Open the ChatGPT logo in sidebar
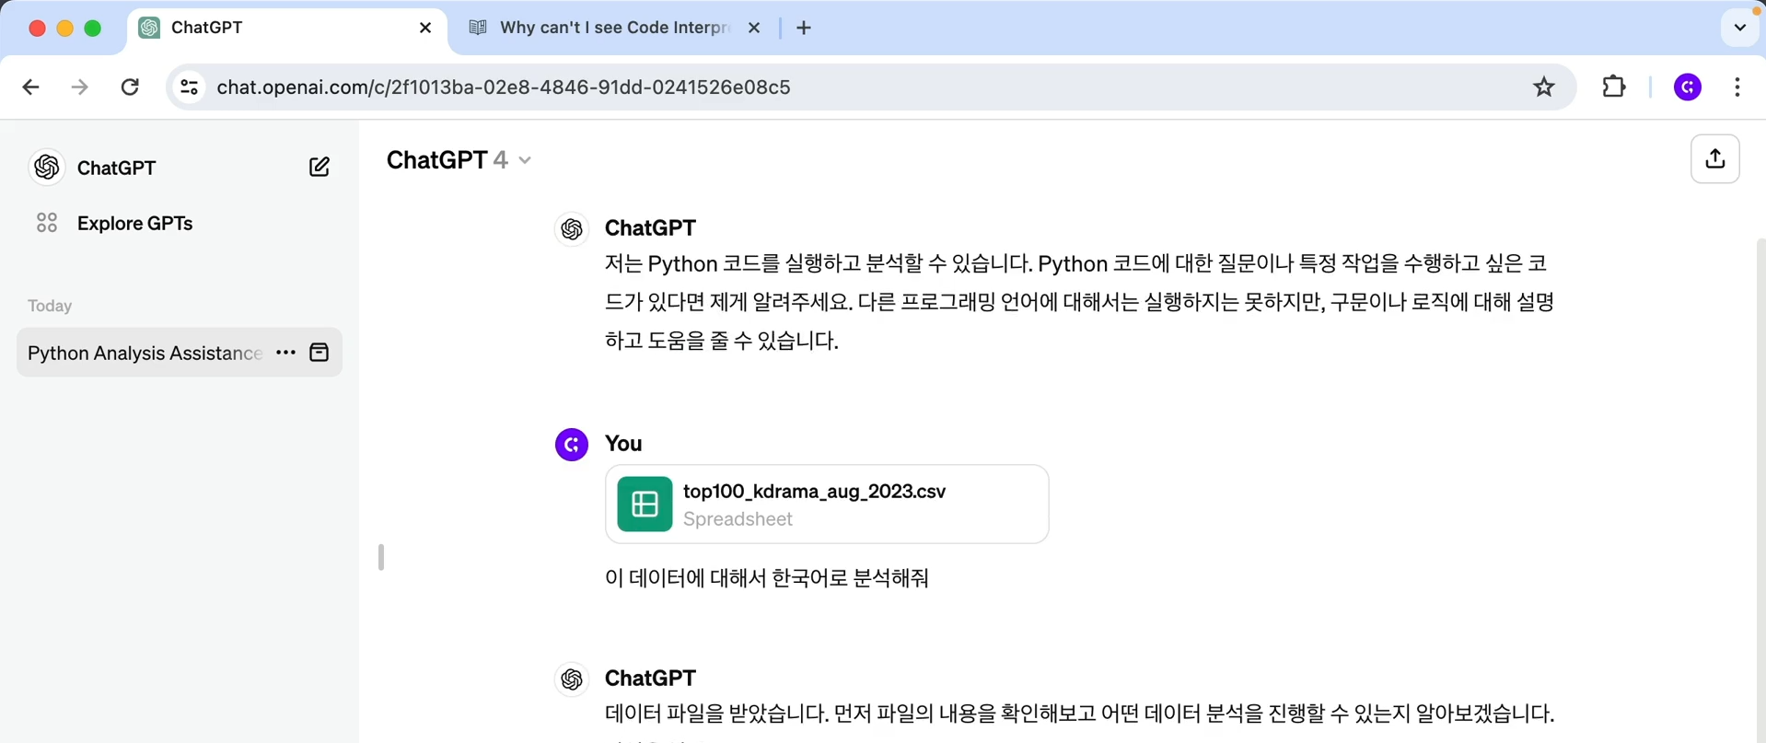Image resolution: width=1766 pixels, height=743 pixels. coord(47,167)
